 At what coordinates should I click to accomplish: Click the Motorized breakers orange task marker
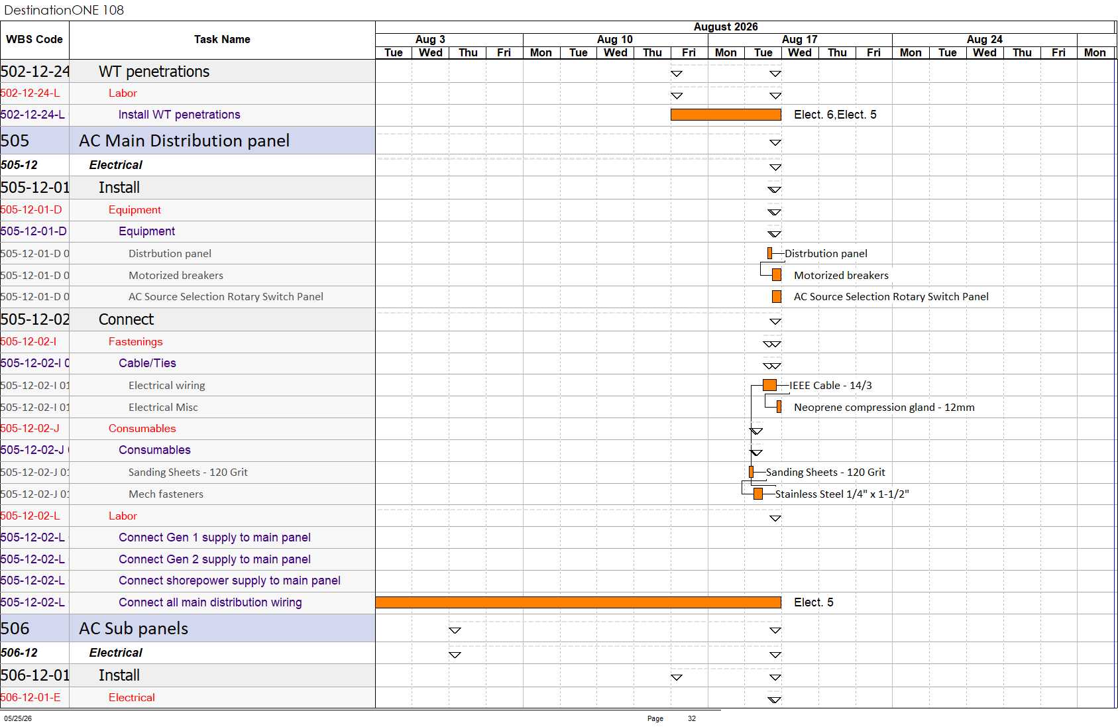click(777, 275)
